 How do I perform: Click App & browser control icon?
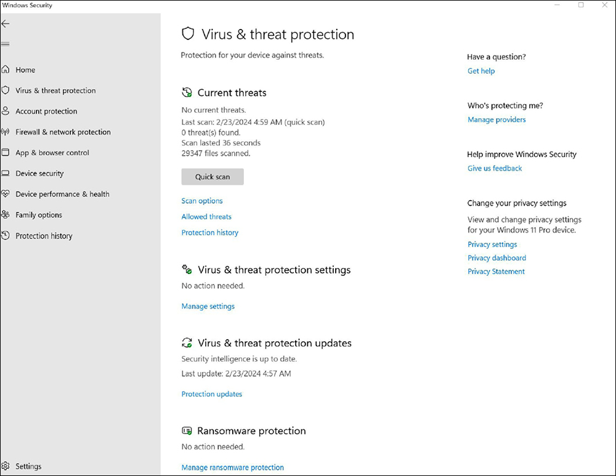click(x=6, y=153)
